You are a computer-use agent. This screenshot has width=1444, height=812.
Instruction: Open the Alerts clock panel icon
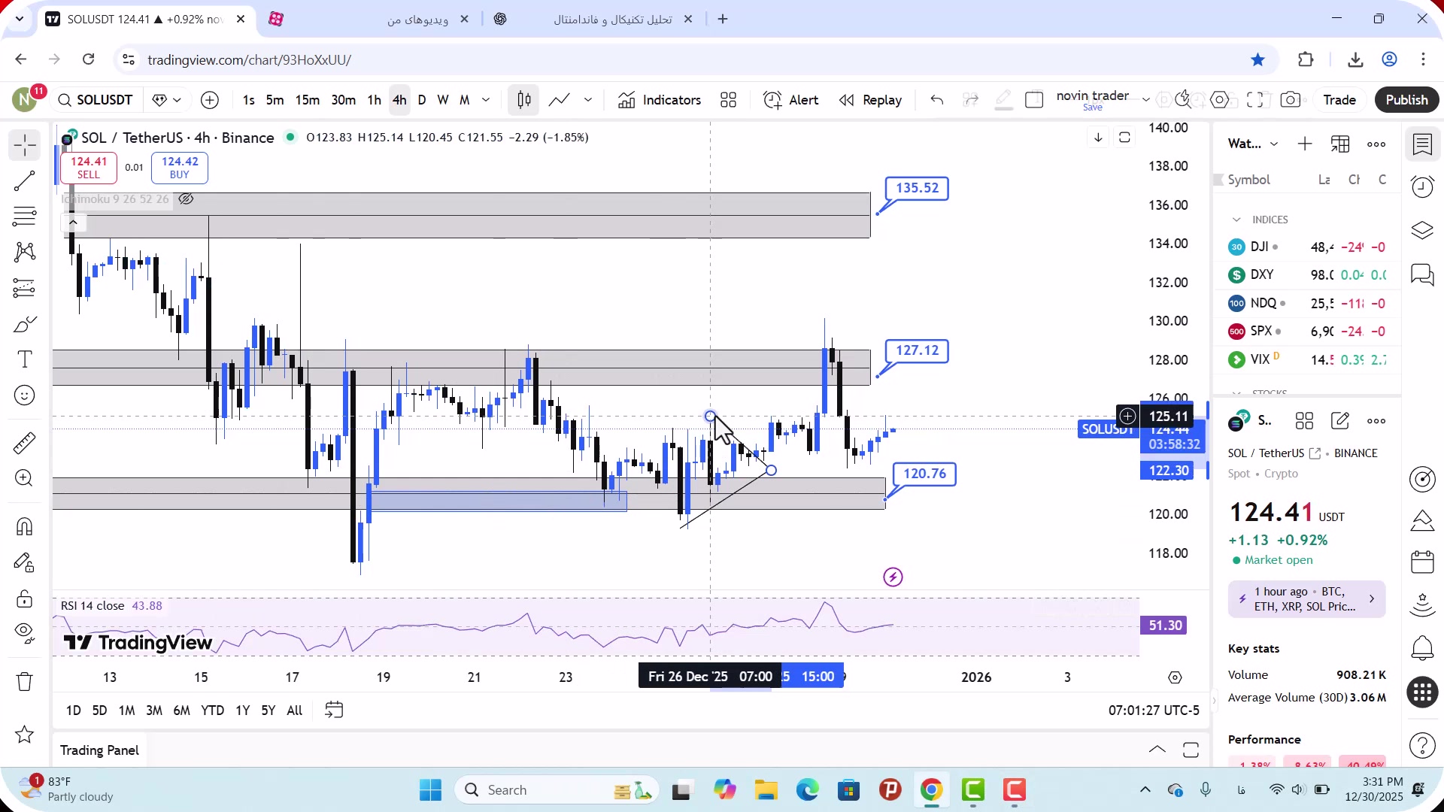1422,186
